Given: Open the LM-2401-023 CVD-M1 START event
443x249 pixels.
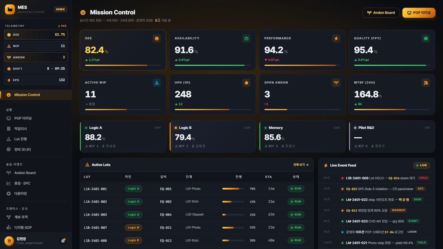Looking at the screenshot, I should (377, 221).
